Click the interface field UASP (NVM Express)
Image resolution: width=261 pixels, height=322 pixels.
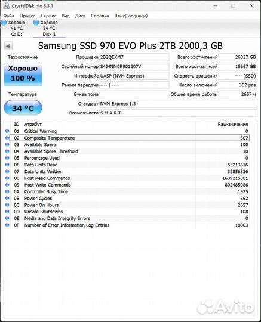tap(134, 76)
